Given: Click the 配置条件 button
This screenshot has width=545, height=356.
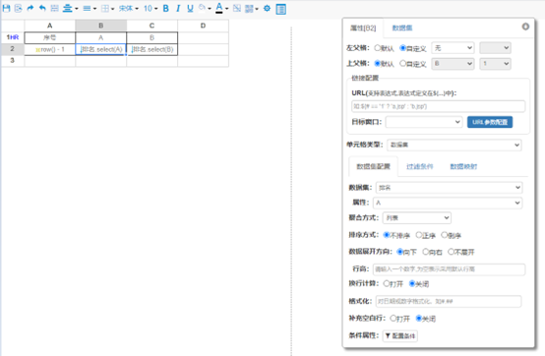Looking at the screenshot, I should point(400,336).
